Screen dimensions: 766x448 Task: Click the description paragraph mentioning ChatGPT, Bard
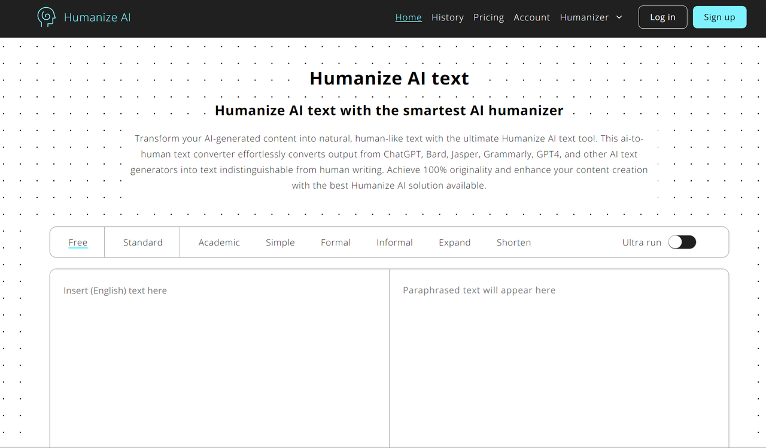389,162
